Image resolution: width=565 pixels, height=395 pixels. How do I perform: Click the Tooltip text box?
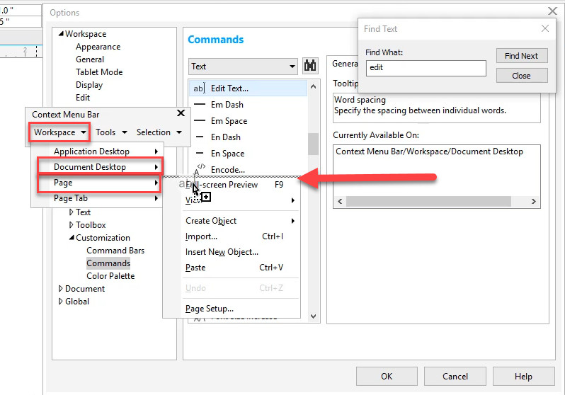pyautogui.click(x=436, y=108)
